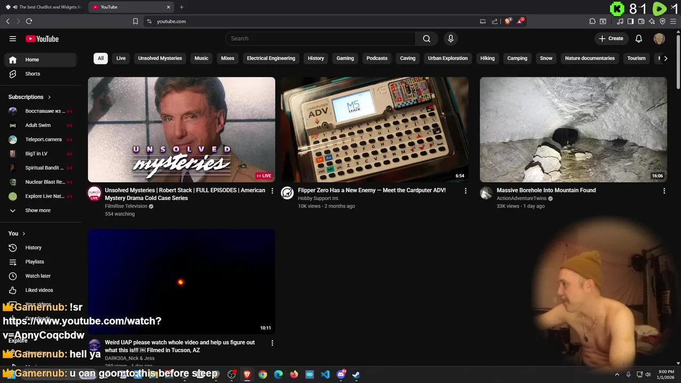The height and width of the screenshot is (383, 681).
Task: Select the Music filter chip
Action: tap(201, 58)
